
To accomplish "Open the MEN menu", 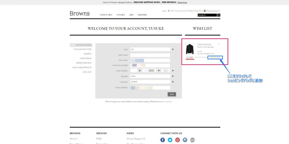I will tap(131, 15).
